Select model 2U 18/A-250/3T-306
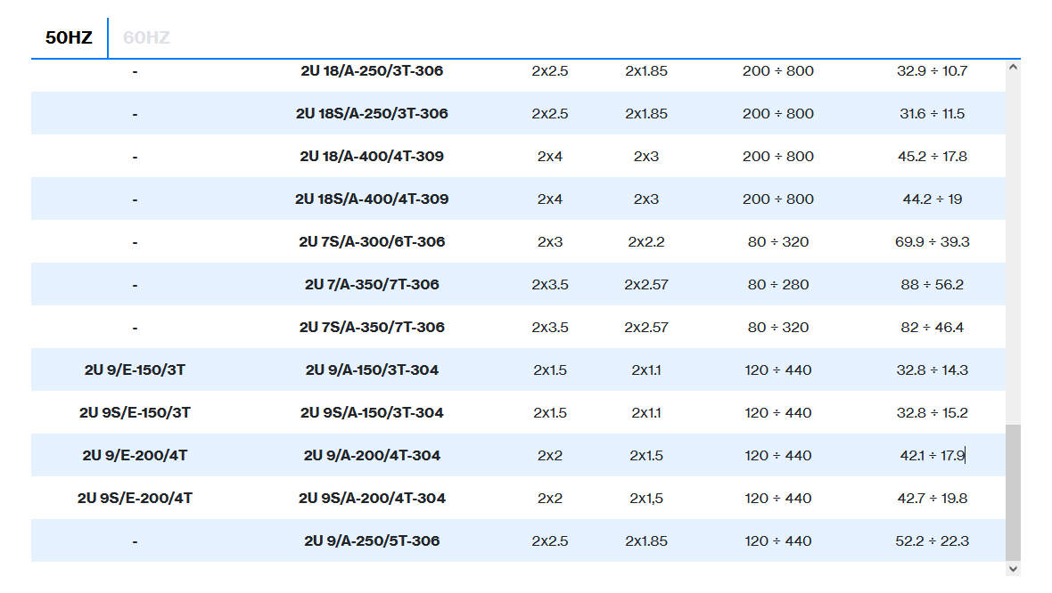The height and width of the screenshot is (593, 1052). (x=372, y=71)
